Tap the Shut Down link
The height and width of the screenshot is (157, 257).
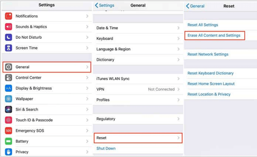click(106, 148)
